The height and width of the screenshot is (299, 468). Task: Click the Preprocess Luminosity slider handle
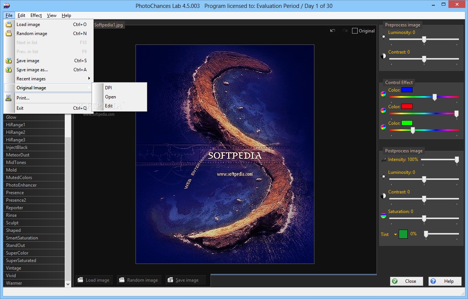click(424, 40)
